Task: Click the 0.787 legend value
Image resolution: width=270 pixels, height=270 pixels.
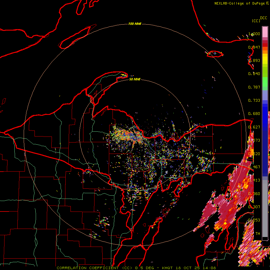Action: (x=254, y=87)
